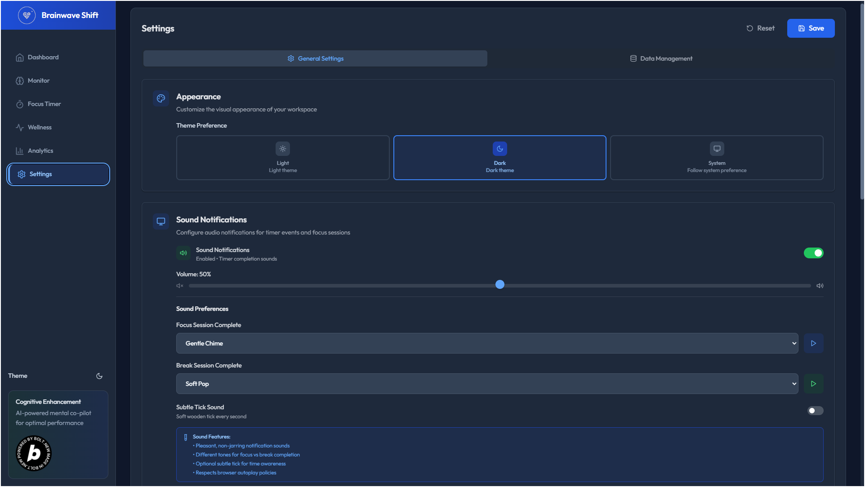Enable the Subtle Tick Sound switch
865x487 pixels.
click(815, 411)
